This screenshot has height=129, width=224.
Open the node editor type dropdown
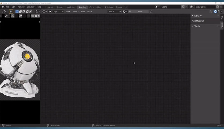coord(44,11)
